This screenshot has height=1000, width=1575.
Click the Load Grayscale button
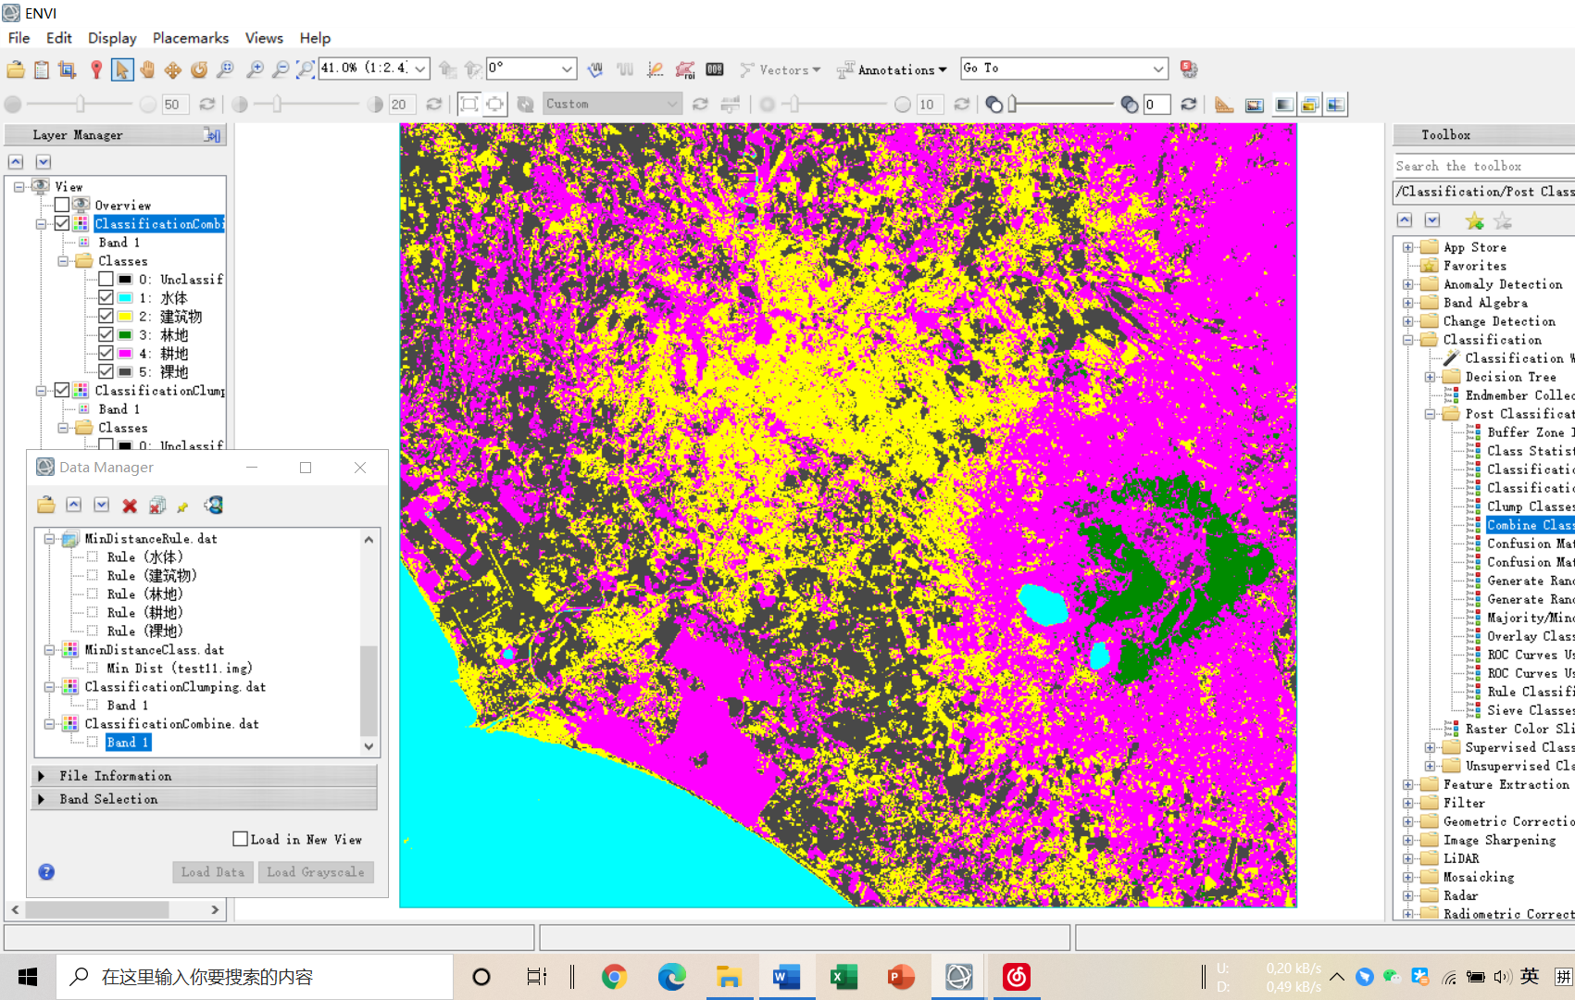click(x=316, y=871)
